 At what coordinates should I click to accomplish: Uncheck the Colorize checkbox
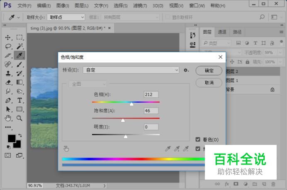click(198, 139)
